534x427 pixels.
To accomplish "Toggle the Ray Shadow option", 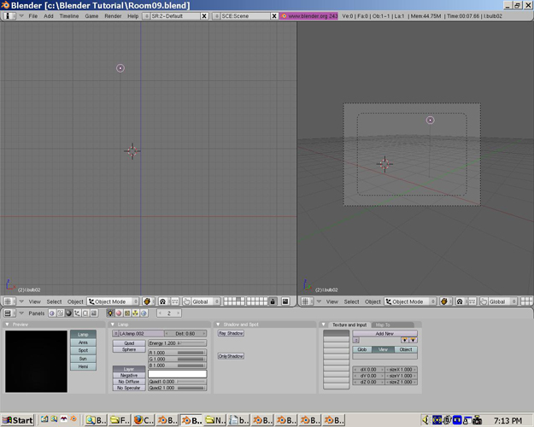I will coord(231,334).
